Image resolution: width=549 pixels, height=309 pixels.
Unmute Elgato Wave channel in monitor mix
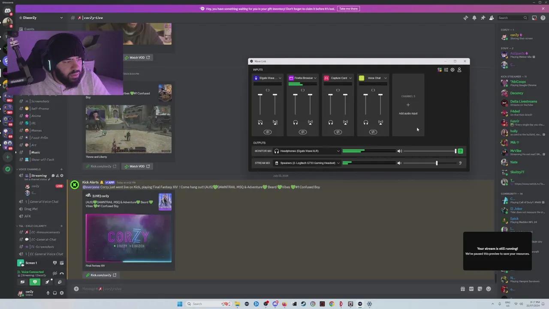[260, 122]
